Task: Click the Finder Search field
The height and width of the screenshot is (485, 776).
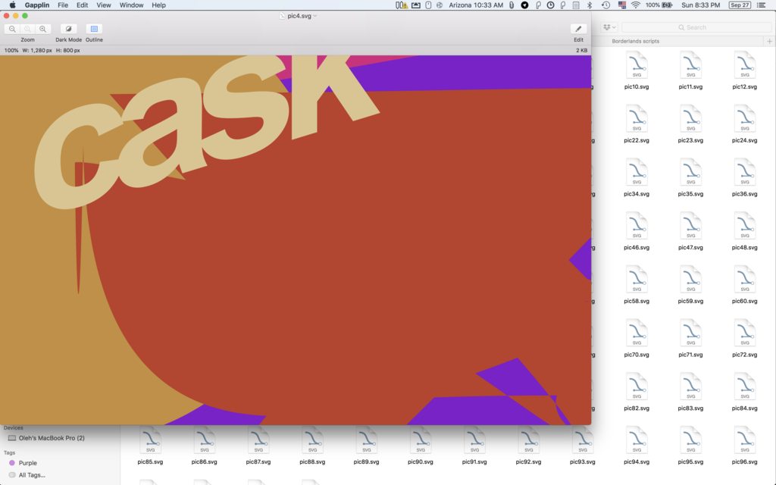Action: (x=697, y=27)
